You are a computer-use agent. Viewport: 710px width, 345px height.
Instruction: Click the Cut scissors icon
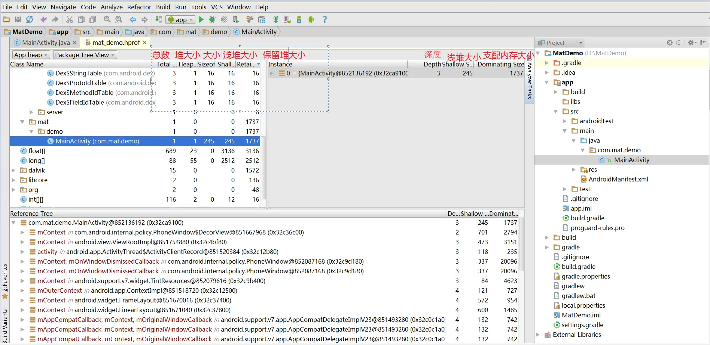(x=70, y=19)
